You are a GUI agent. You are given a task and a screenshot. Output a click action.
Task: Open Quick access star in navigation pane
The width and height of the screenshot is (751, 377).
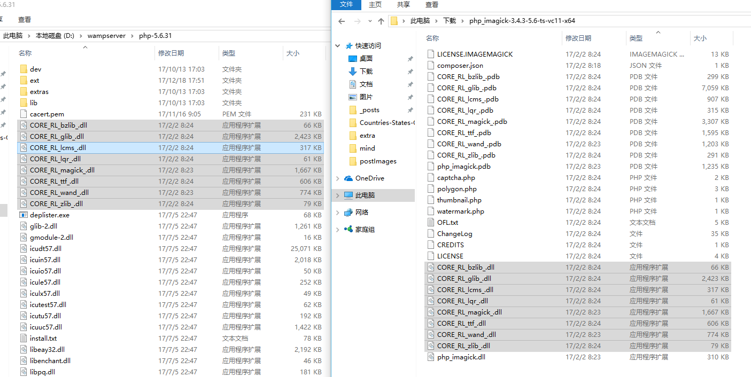[x=349, y=45]
